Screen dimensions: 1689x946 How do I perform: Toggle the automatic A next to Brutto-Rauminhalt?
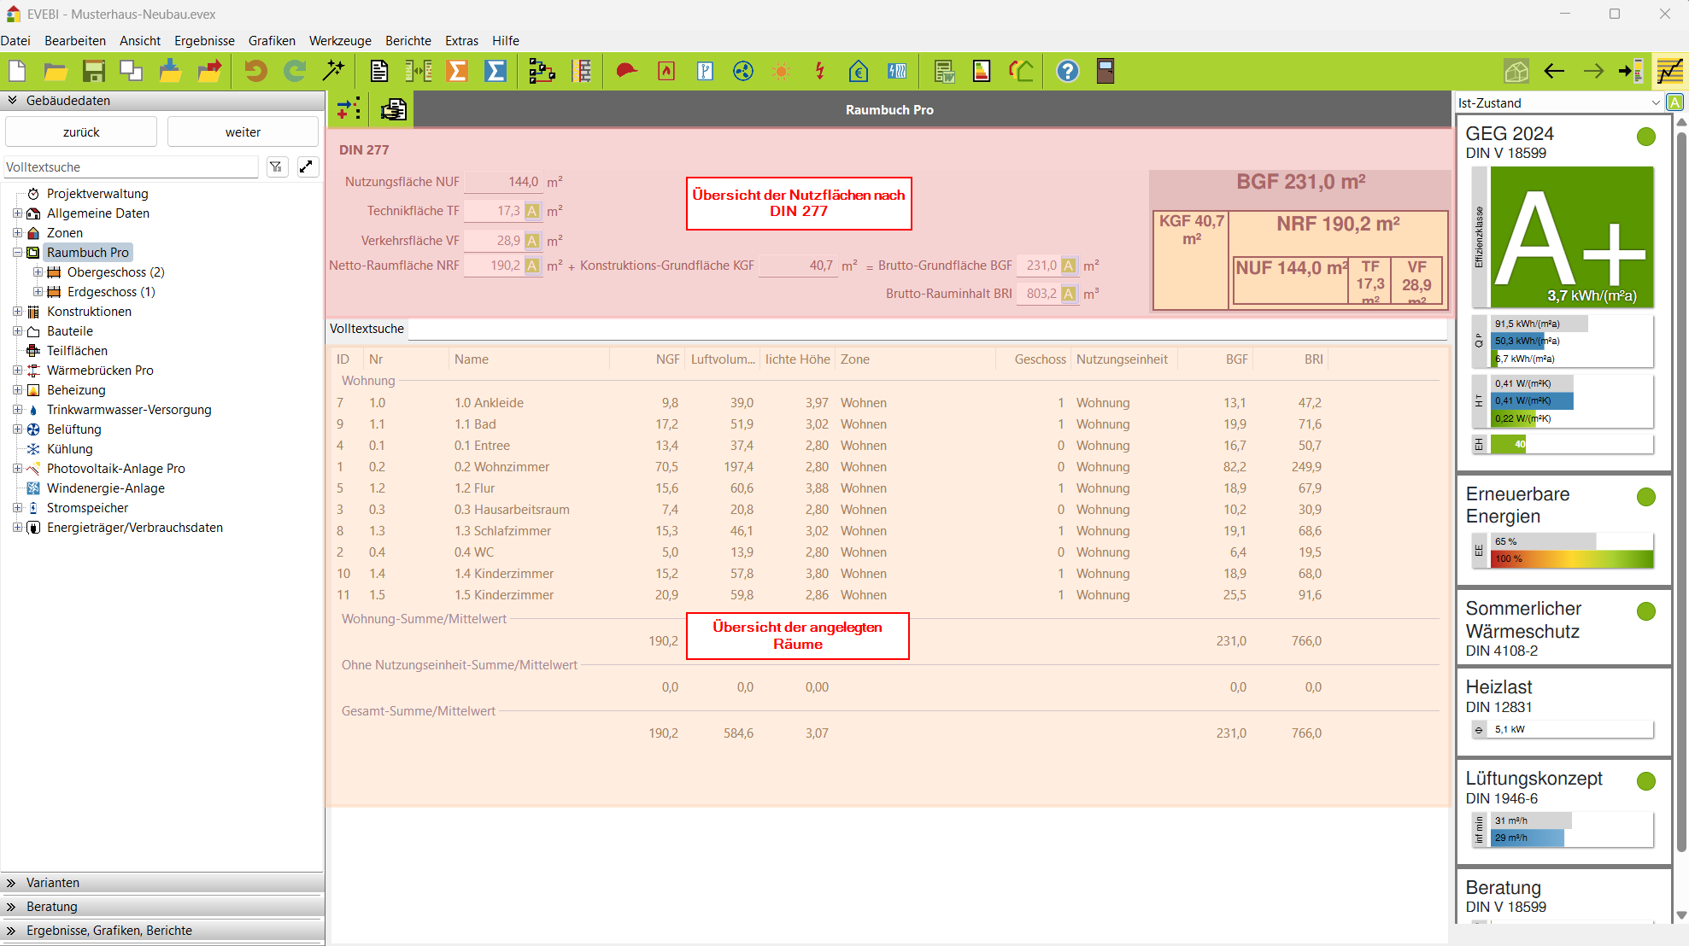pos(1069,294)
